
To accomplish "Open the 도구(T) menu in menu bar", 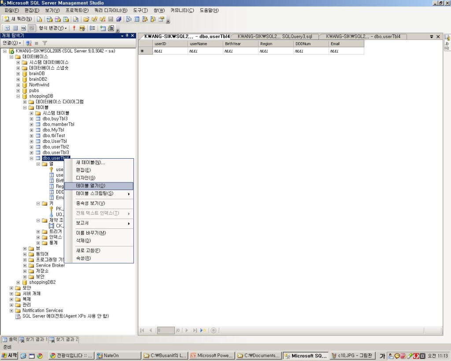I will [x=140, y=11].
